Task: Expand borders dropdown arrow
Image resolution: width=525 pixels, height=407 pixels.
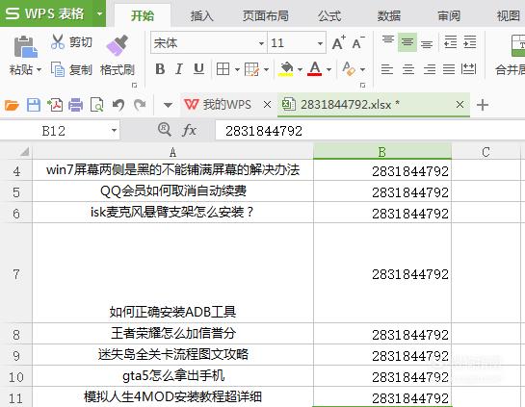Action: [x=237, y=69]
